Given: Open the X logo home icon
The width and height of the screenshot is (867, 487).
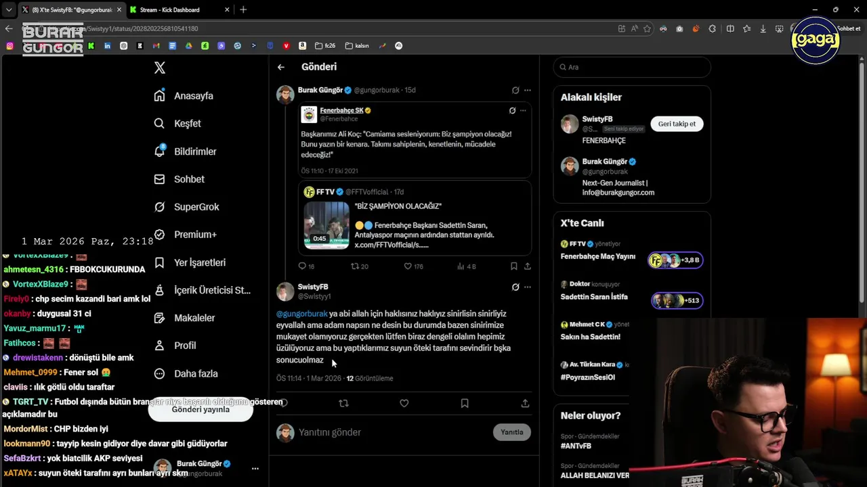Looking at the screenshot, I should coord(160,68).
